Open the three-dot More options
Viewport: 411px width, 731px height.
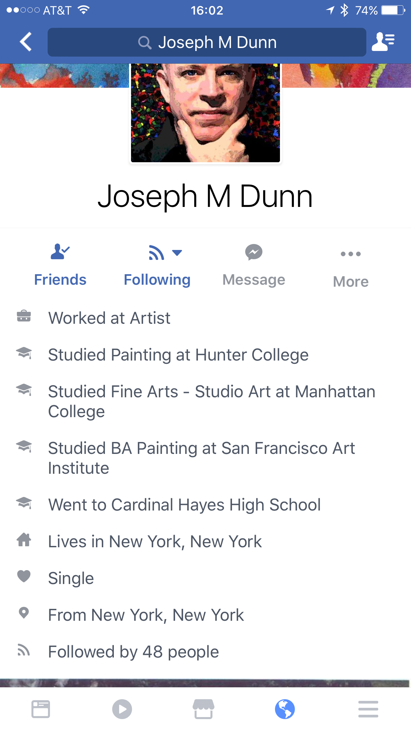coord(351,254)
